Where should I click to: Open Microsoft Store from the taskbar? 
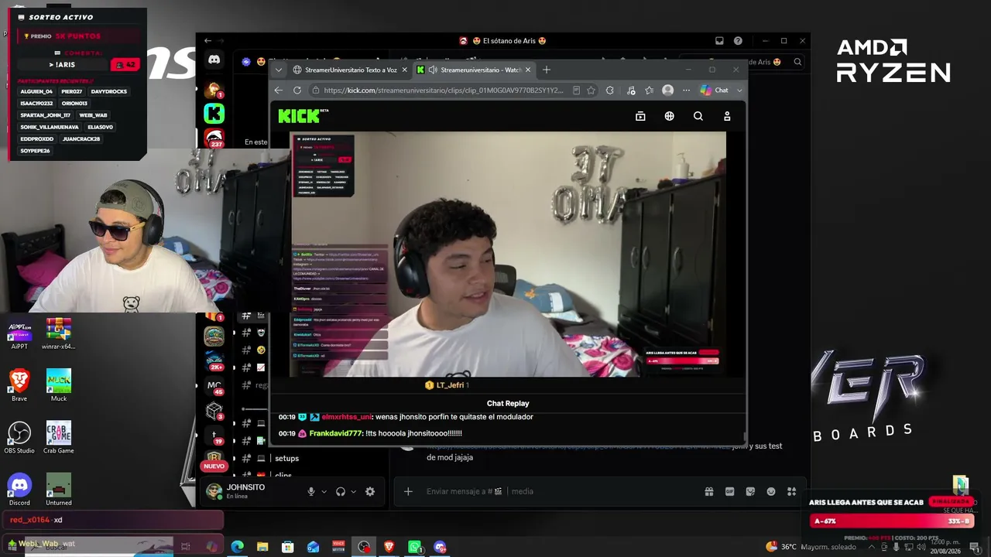click(x=288, y=547)
